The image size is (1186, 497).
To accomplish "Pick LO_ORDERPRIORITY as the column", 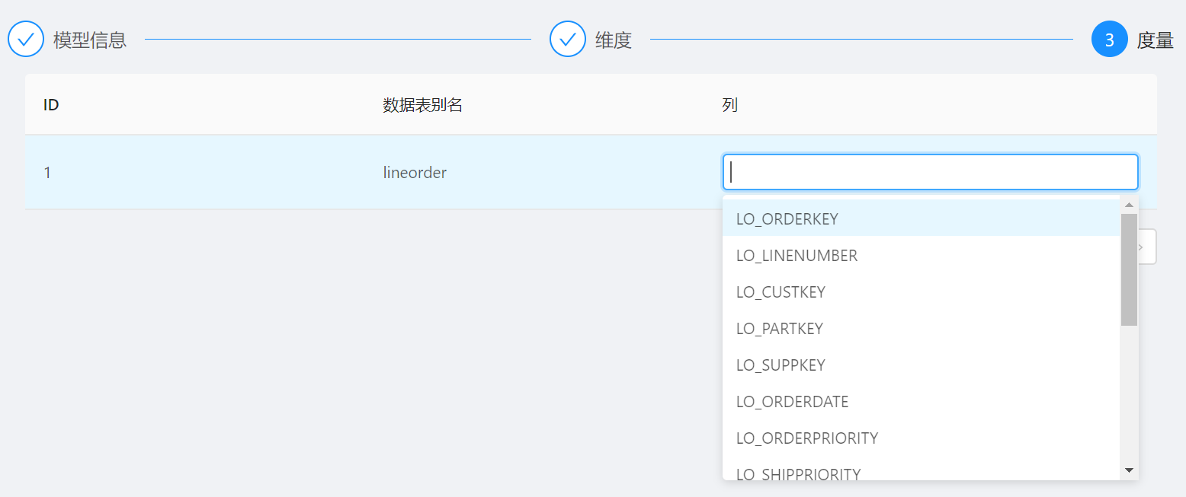I will click(x=806, y=438).
